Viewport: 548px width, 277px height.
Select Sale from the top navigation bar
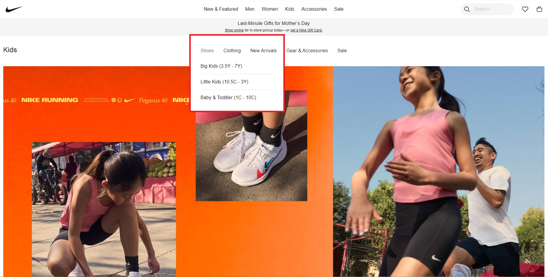(339, 9)
